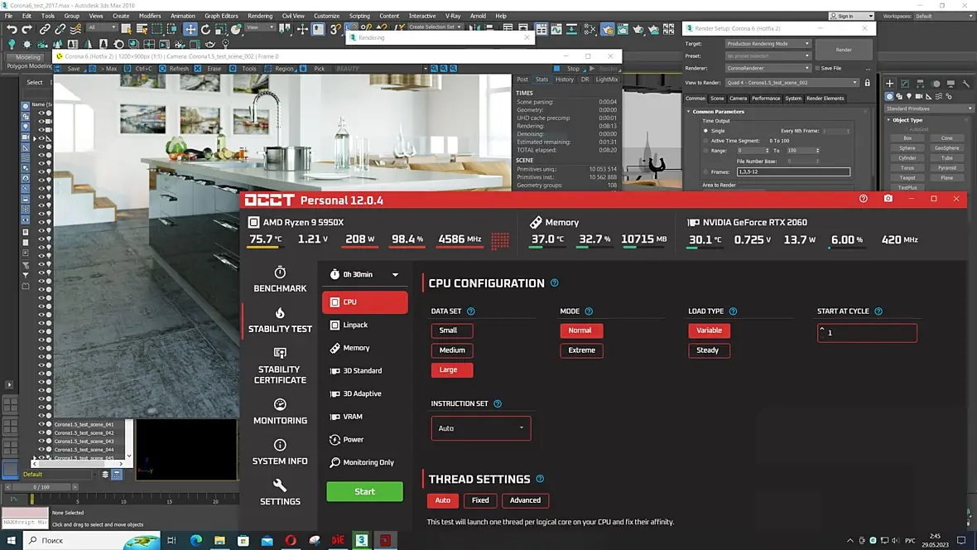The width and height of the screenshot is (977, 550).
Task: Select Small data set option
Action: click(x=452, y=330)
